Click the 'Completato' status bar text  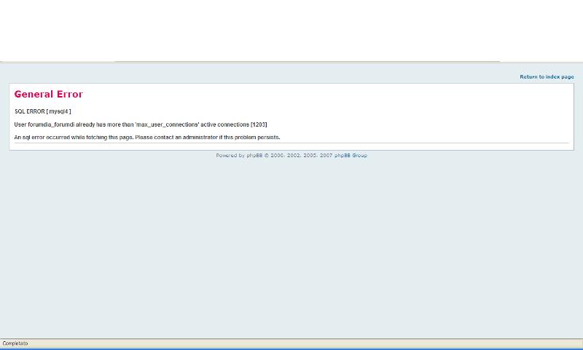pyautogui.click(x=15, y=343)
